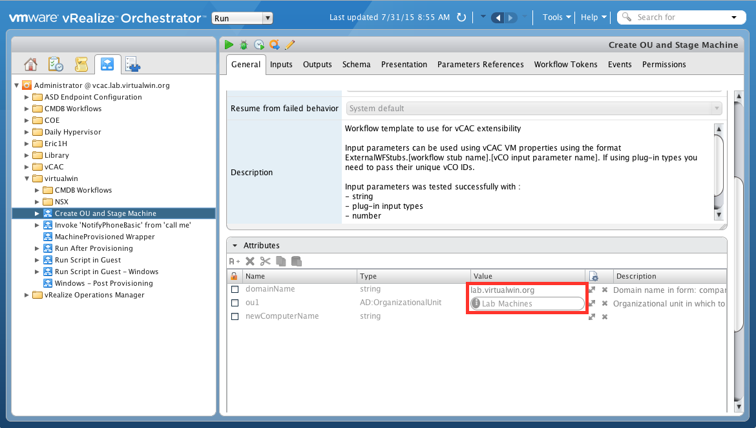
Task: Sort attributes by the Type column header
Action: (x=414, y=277)
